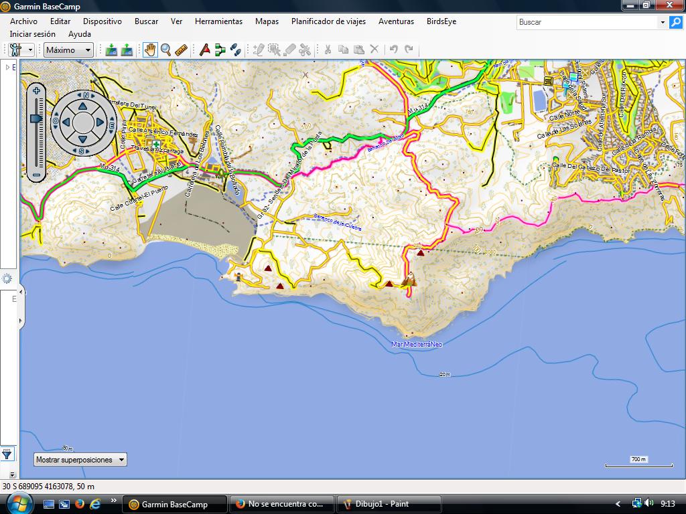Open the Mapas menu
This screenshot has width=686, height=514.
[x=267, y=21]
